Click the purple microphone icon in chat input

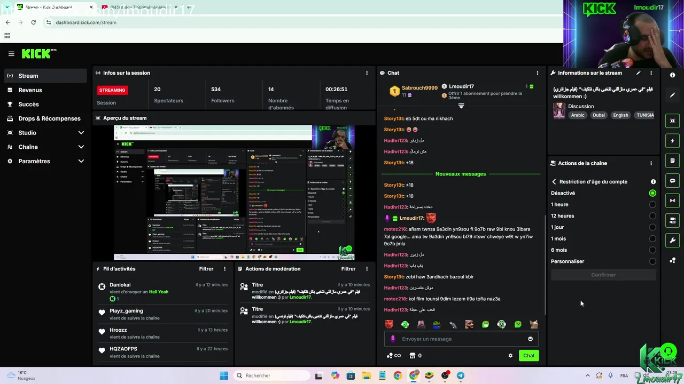393,339
